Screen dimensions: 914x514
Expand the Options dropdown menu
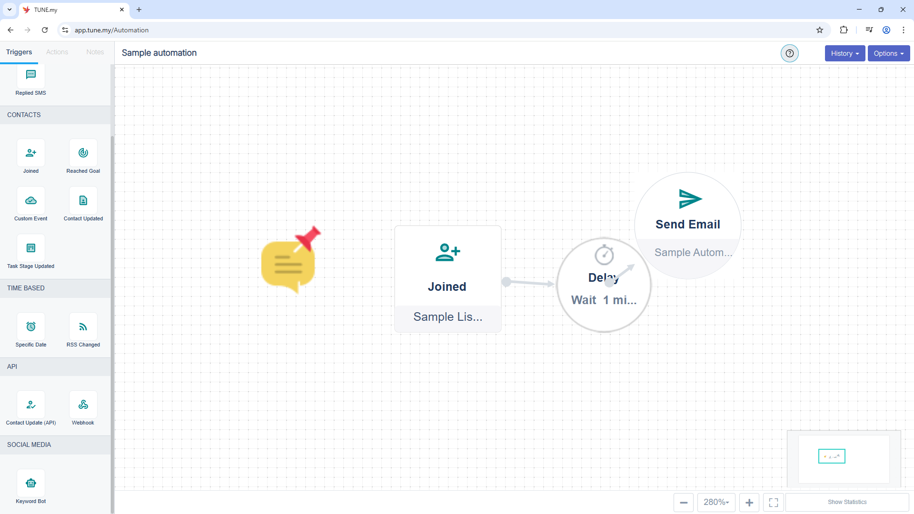pos(888,53)
